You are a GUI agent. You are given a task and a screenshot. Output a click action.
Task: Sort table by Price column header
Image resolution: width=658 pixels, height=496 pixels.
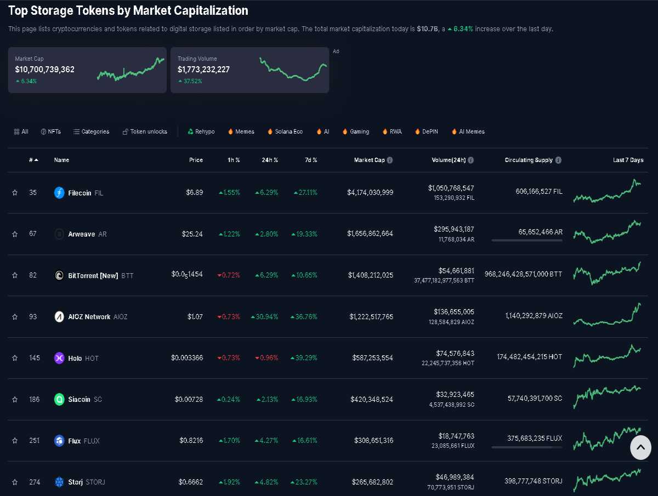coord(196,160)
